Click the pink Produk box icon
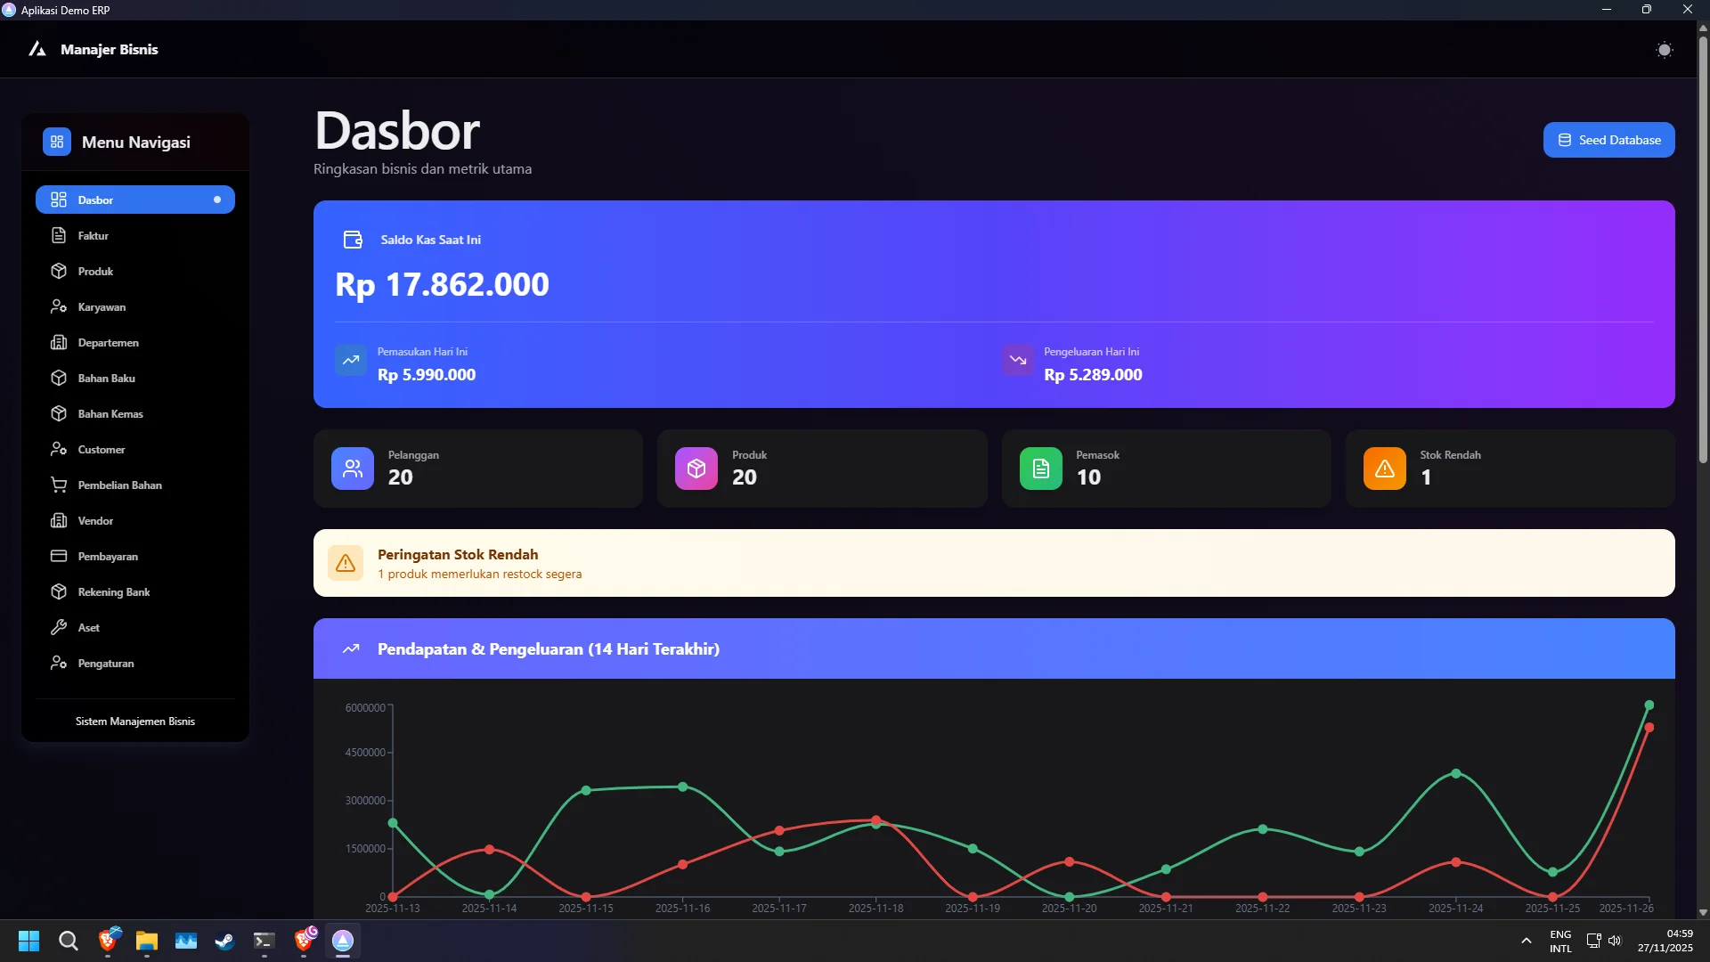1710x962 pixels. point(696,469)
